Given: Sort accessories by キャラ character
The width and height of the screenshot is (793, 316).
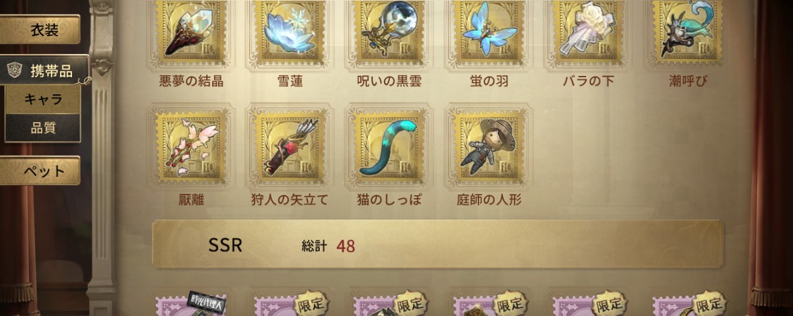Looking at the screenshot, I should coord(43,100).
